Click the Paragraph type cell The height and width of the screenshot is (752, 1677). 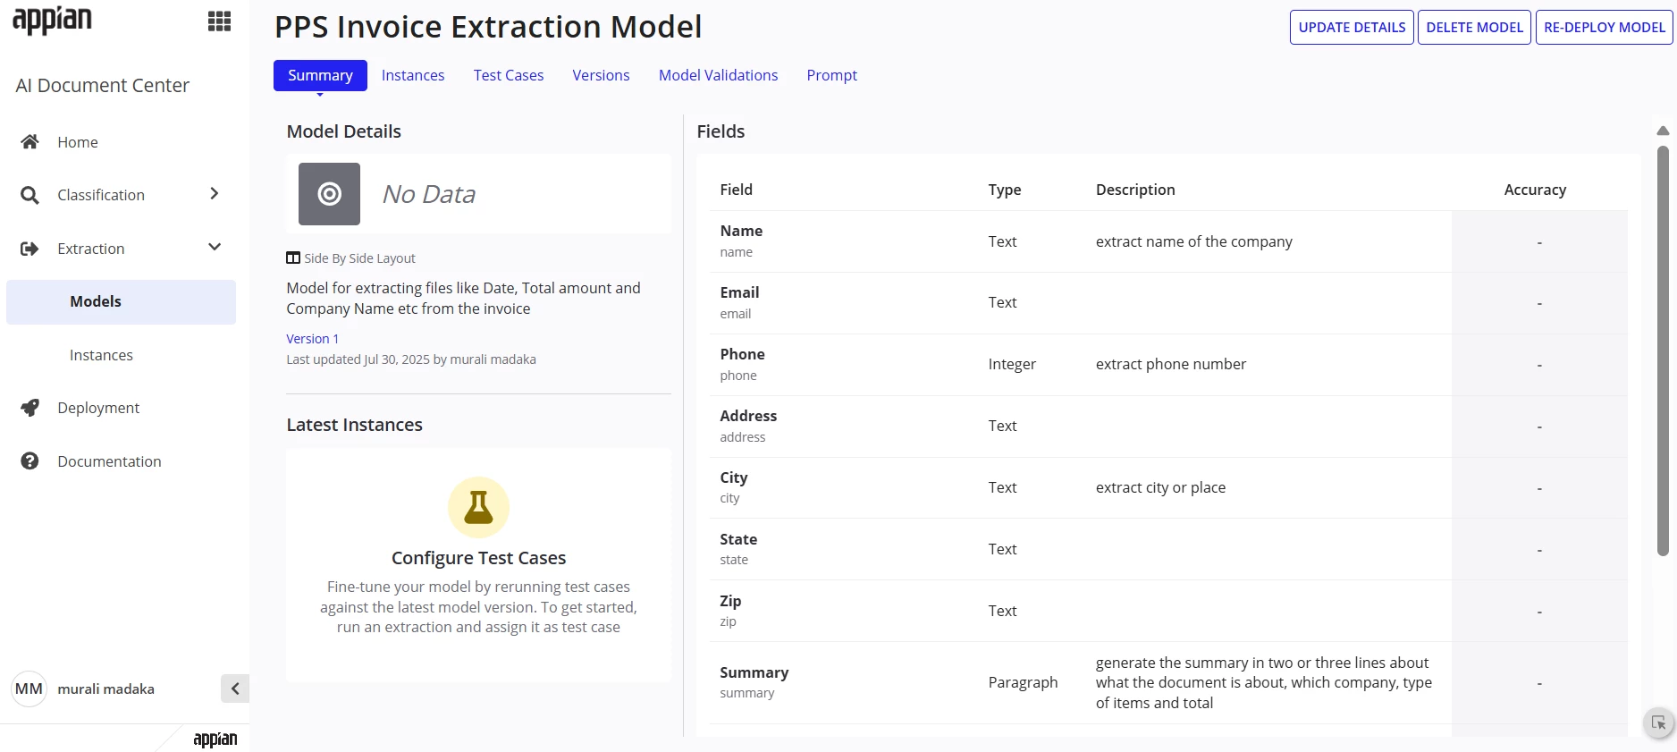[x=1023, y=682]
